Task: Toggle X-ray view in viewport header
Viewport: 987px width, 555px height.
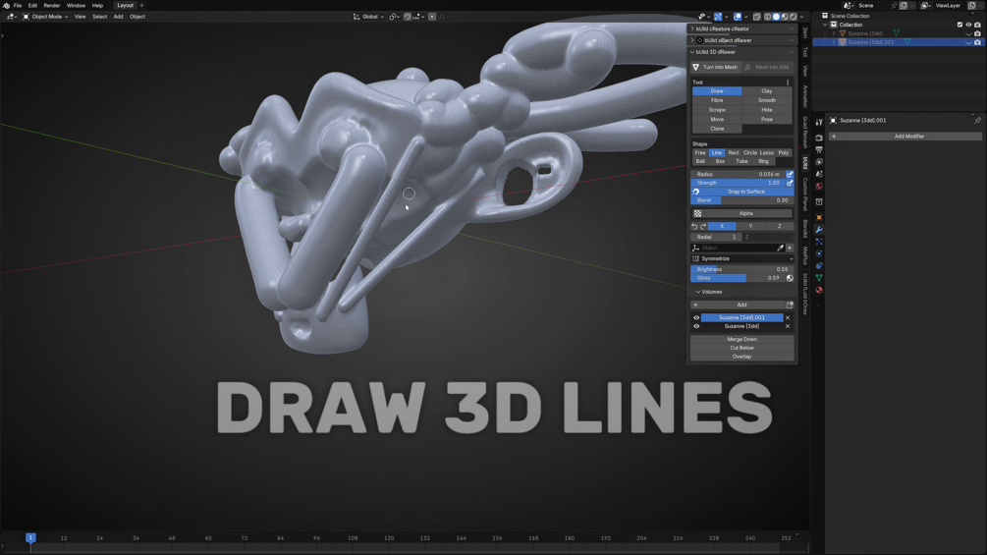Action: click(756, 17)
